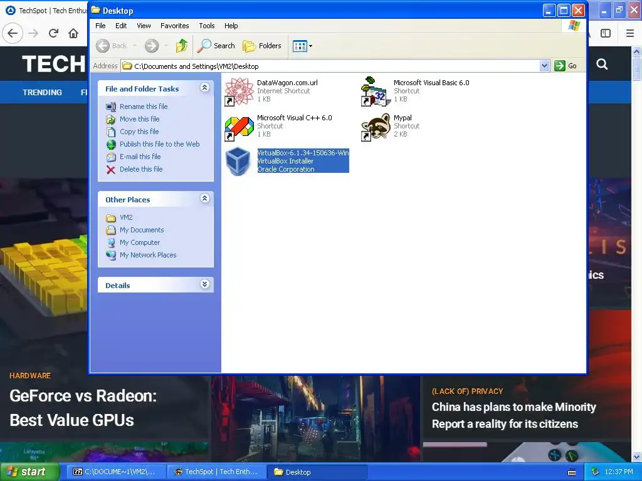Viewport: 642px width, 481px height.
Task: Open the Tools menu
Action: coord(207,26)
